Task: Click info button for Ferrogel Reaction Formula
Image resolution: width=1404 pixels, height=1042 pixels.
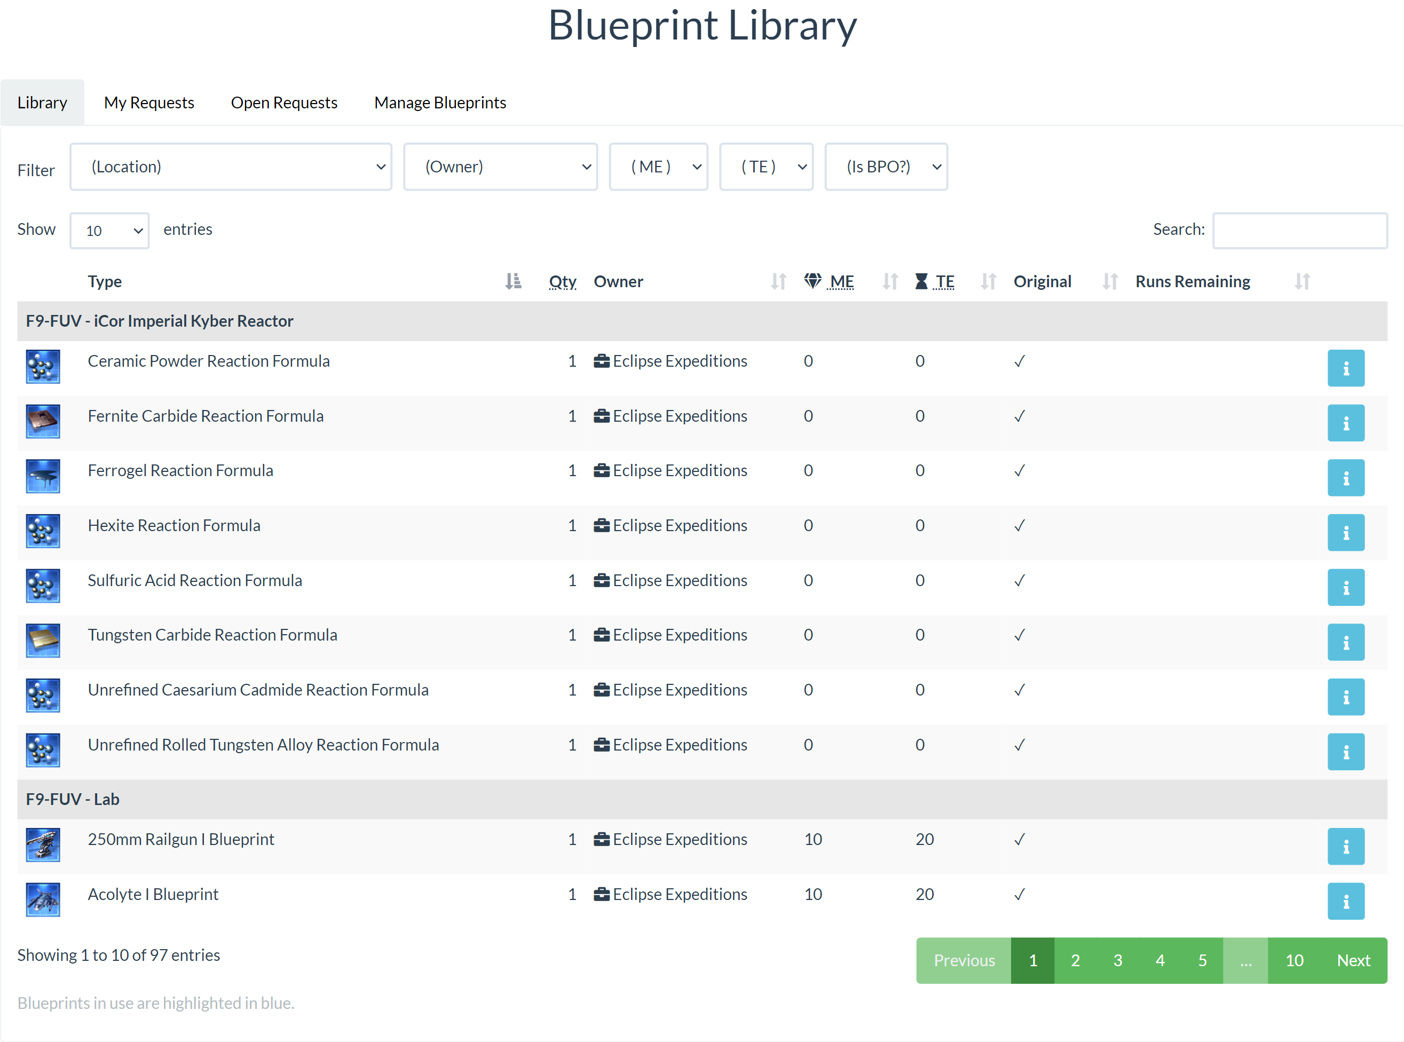Action: point(1345,477)
